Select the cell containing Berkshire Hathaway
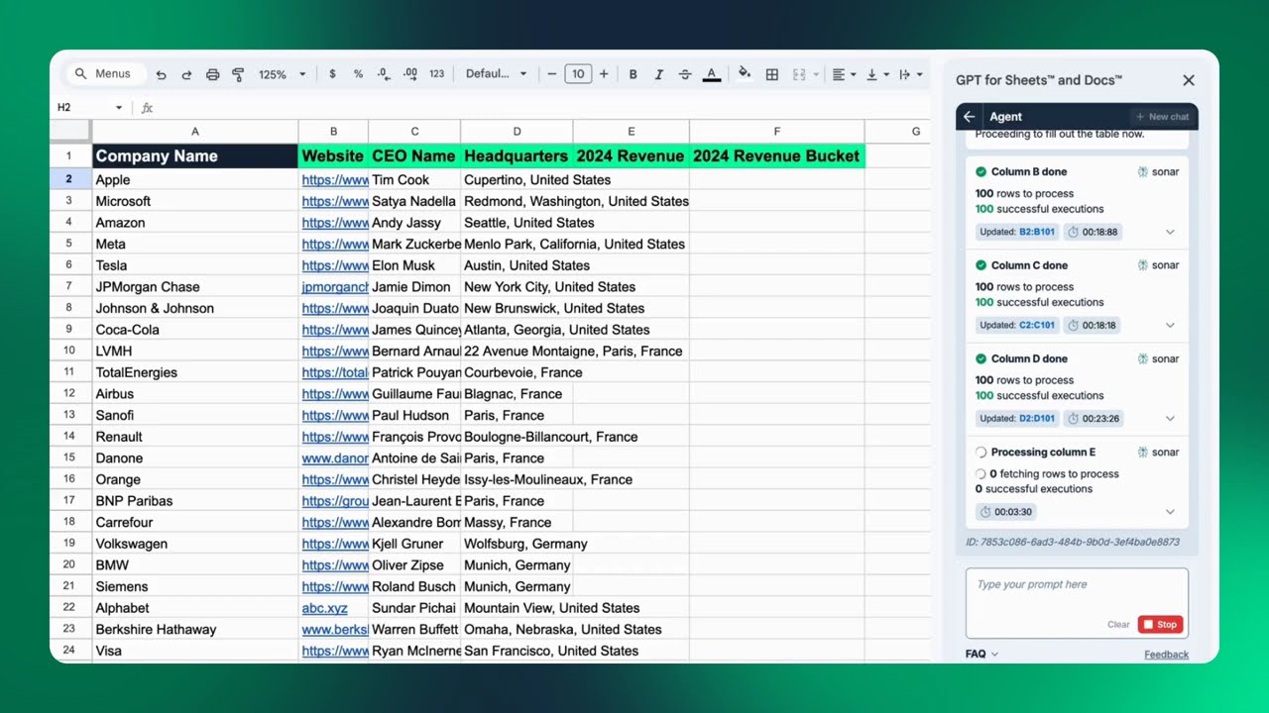Screen dimensions: 1269x713 195,630
